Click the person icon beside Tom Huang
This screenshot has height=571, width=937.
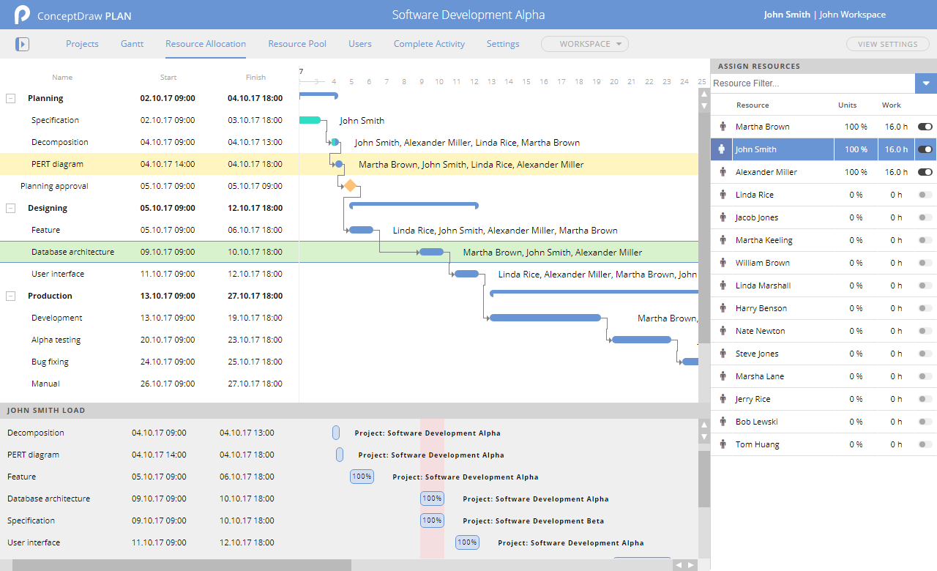[723, 444]
